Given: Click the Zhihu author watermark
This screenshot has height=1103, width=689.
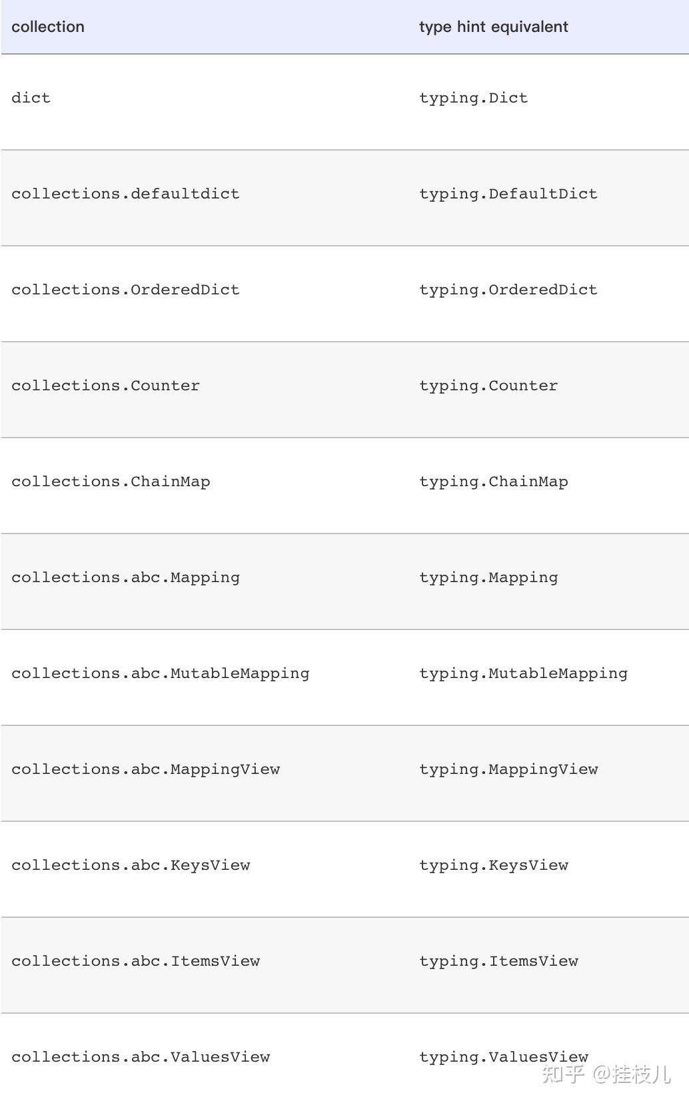Looking at the screenshot, I should [x=606, y=1074].
